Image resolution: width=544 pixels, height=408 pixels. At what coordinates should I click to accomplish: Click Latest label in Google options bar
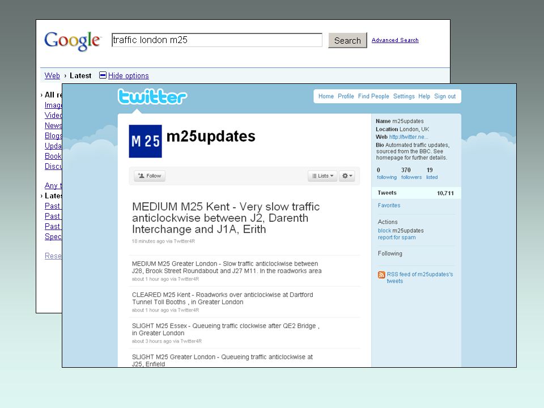[x=80, y=75]
